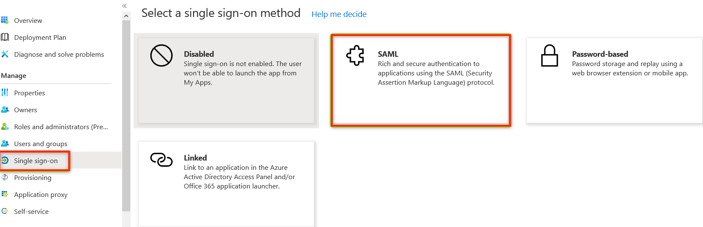Click the Properties bars icon

pos(5,92)
